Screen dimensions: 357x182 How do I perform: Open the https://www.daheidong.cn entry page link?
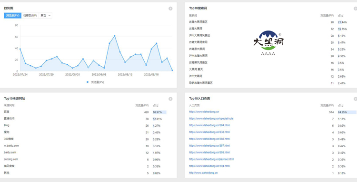pyautogui.click(x=204, y=112)
